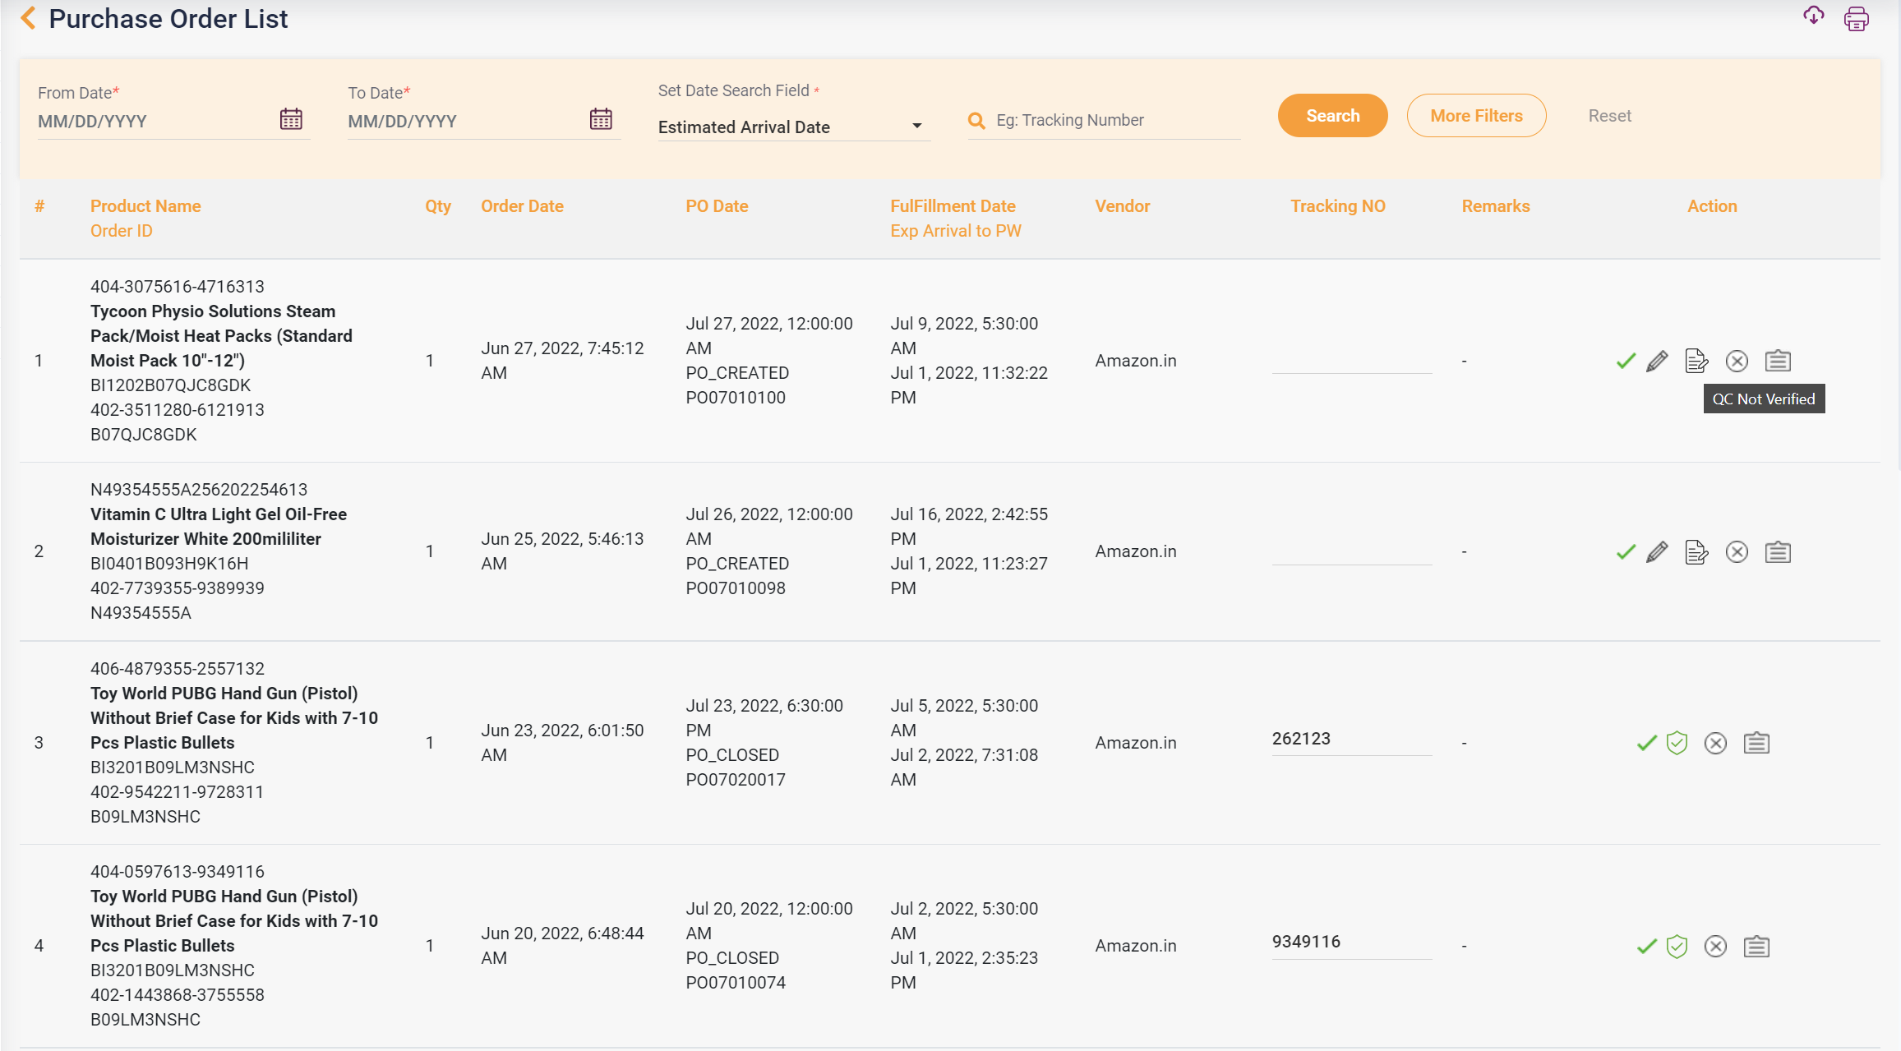
Task: Open the details list icon for PO07010100
Action: click(x=1778, y=361)
